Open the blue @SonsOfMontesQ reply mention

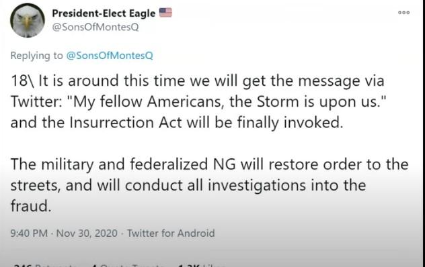110,56
